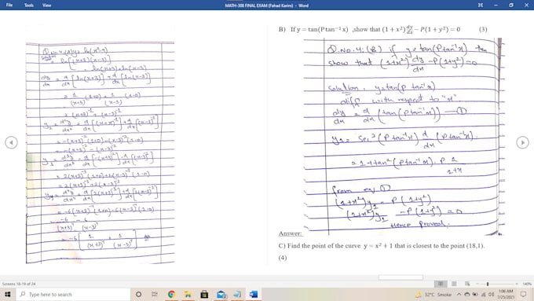534x301 pixels.
Task: Click the 'Screens 18-19 of 24' status text
Action: pyautogui.click(x=19, y=284)
